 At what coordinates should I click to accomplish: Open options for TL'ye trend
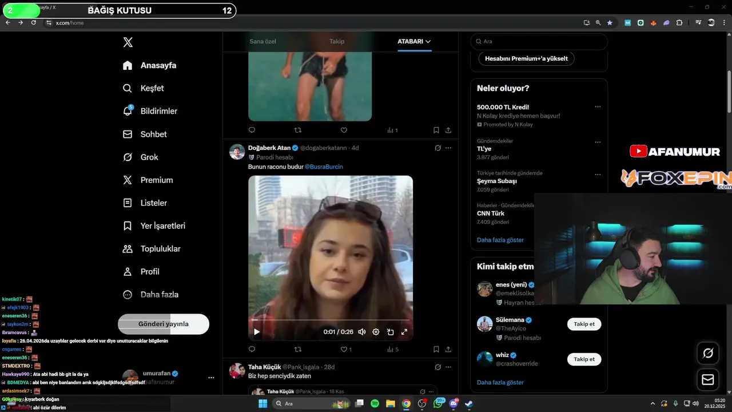[x=598, y=142]
